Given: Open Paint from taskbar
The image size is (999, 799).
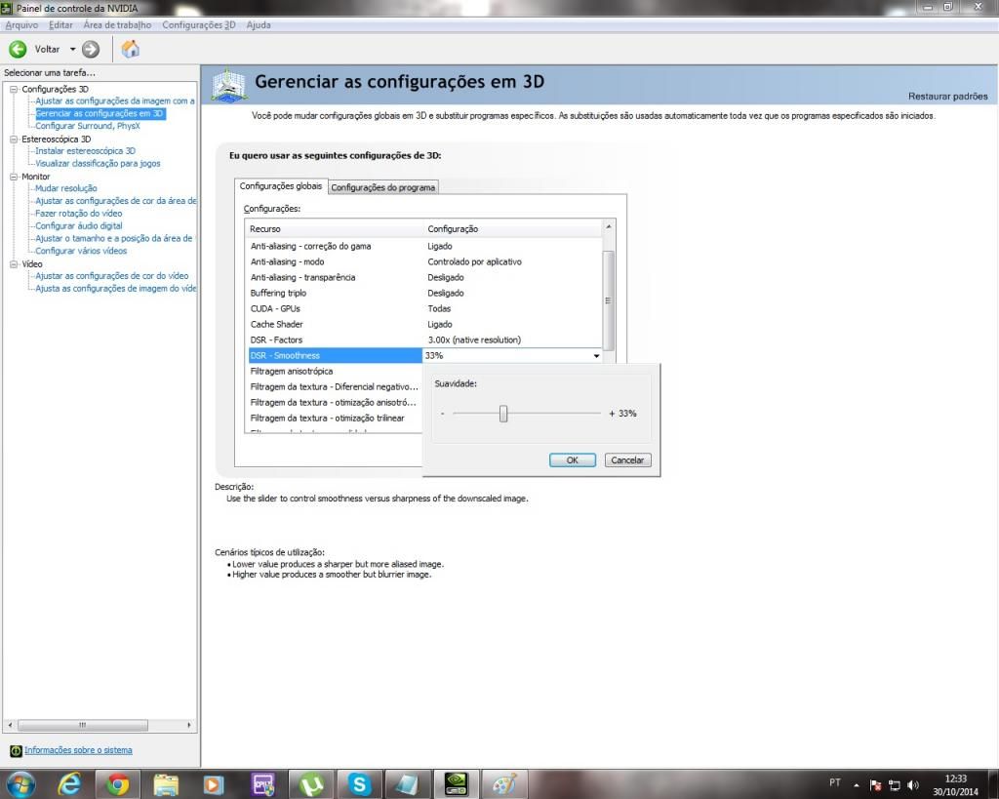Looking at the screenshot, I should pyautogui.click(x=504, y=784).
